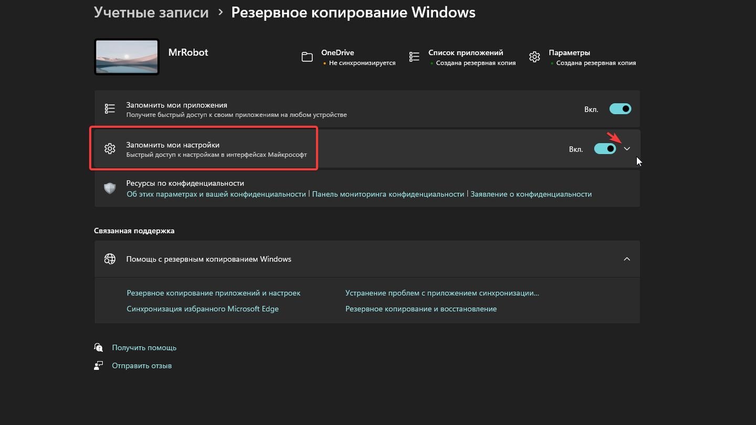This screenshot has height=425, width=756.
Task: Click the list icon beside Запомнить мои приложения
Action: click(110, 109)
